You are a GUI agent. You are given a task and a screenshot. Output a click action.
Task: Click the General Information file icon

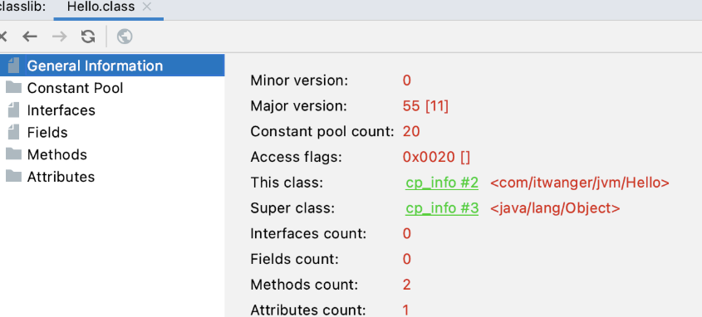(x=14, y=66)
